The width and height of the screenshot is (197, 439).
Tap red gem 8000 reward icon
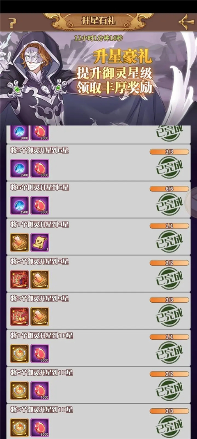[40, 428]
